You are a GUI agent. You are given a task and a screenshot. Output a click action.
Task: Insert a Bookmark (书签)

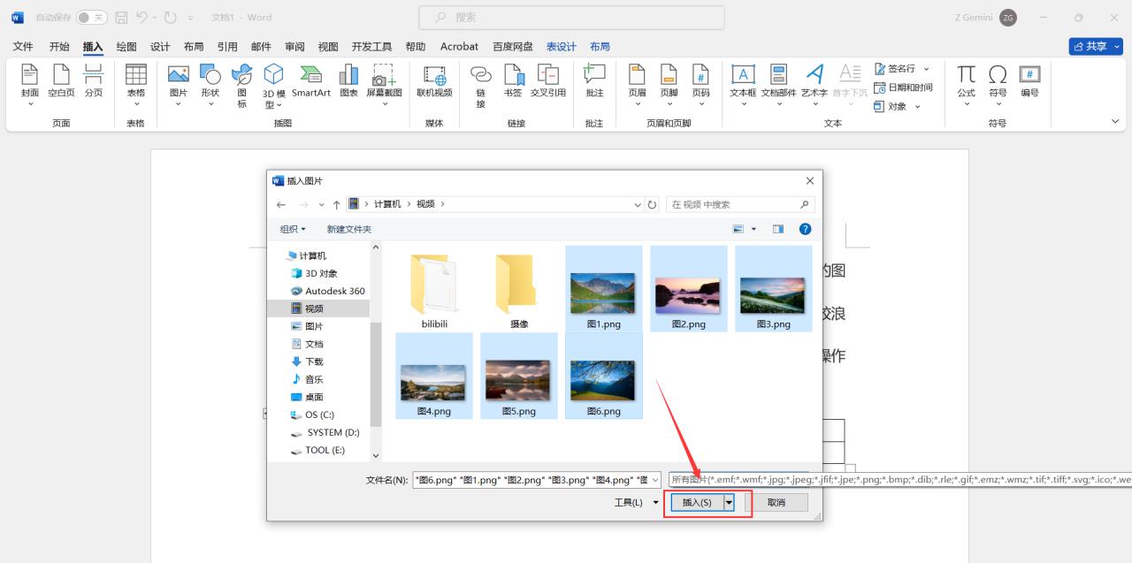(513, 80)
